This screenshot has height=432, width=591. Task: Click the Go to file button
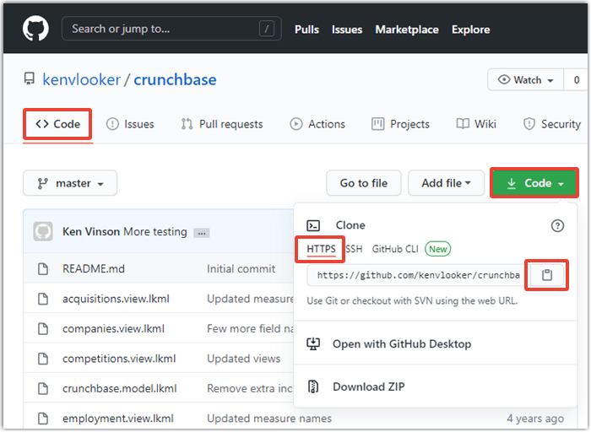pos(364,183)
